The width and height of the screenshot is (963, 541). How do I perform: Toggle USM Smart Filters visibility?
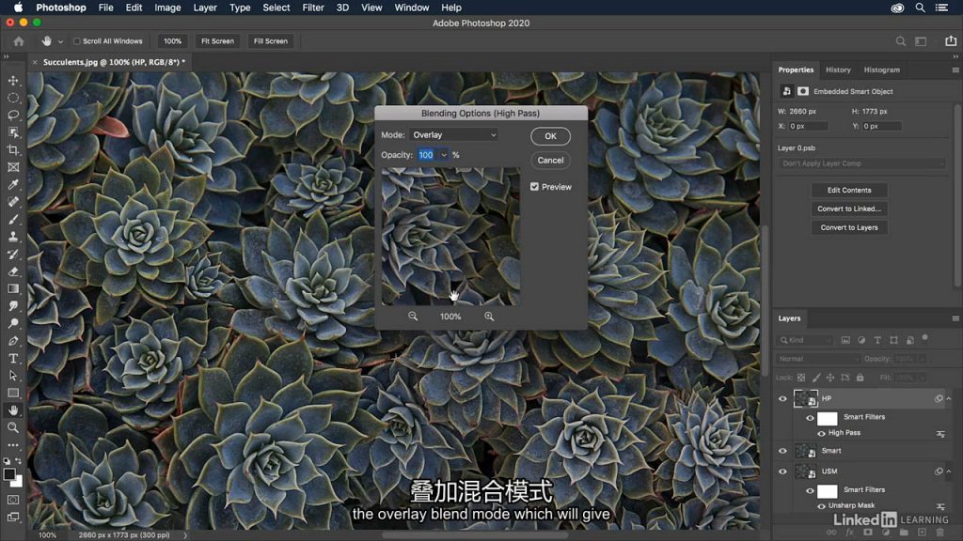click(x=810, y=490)
